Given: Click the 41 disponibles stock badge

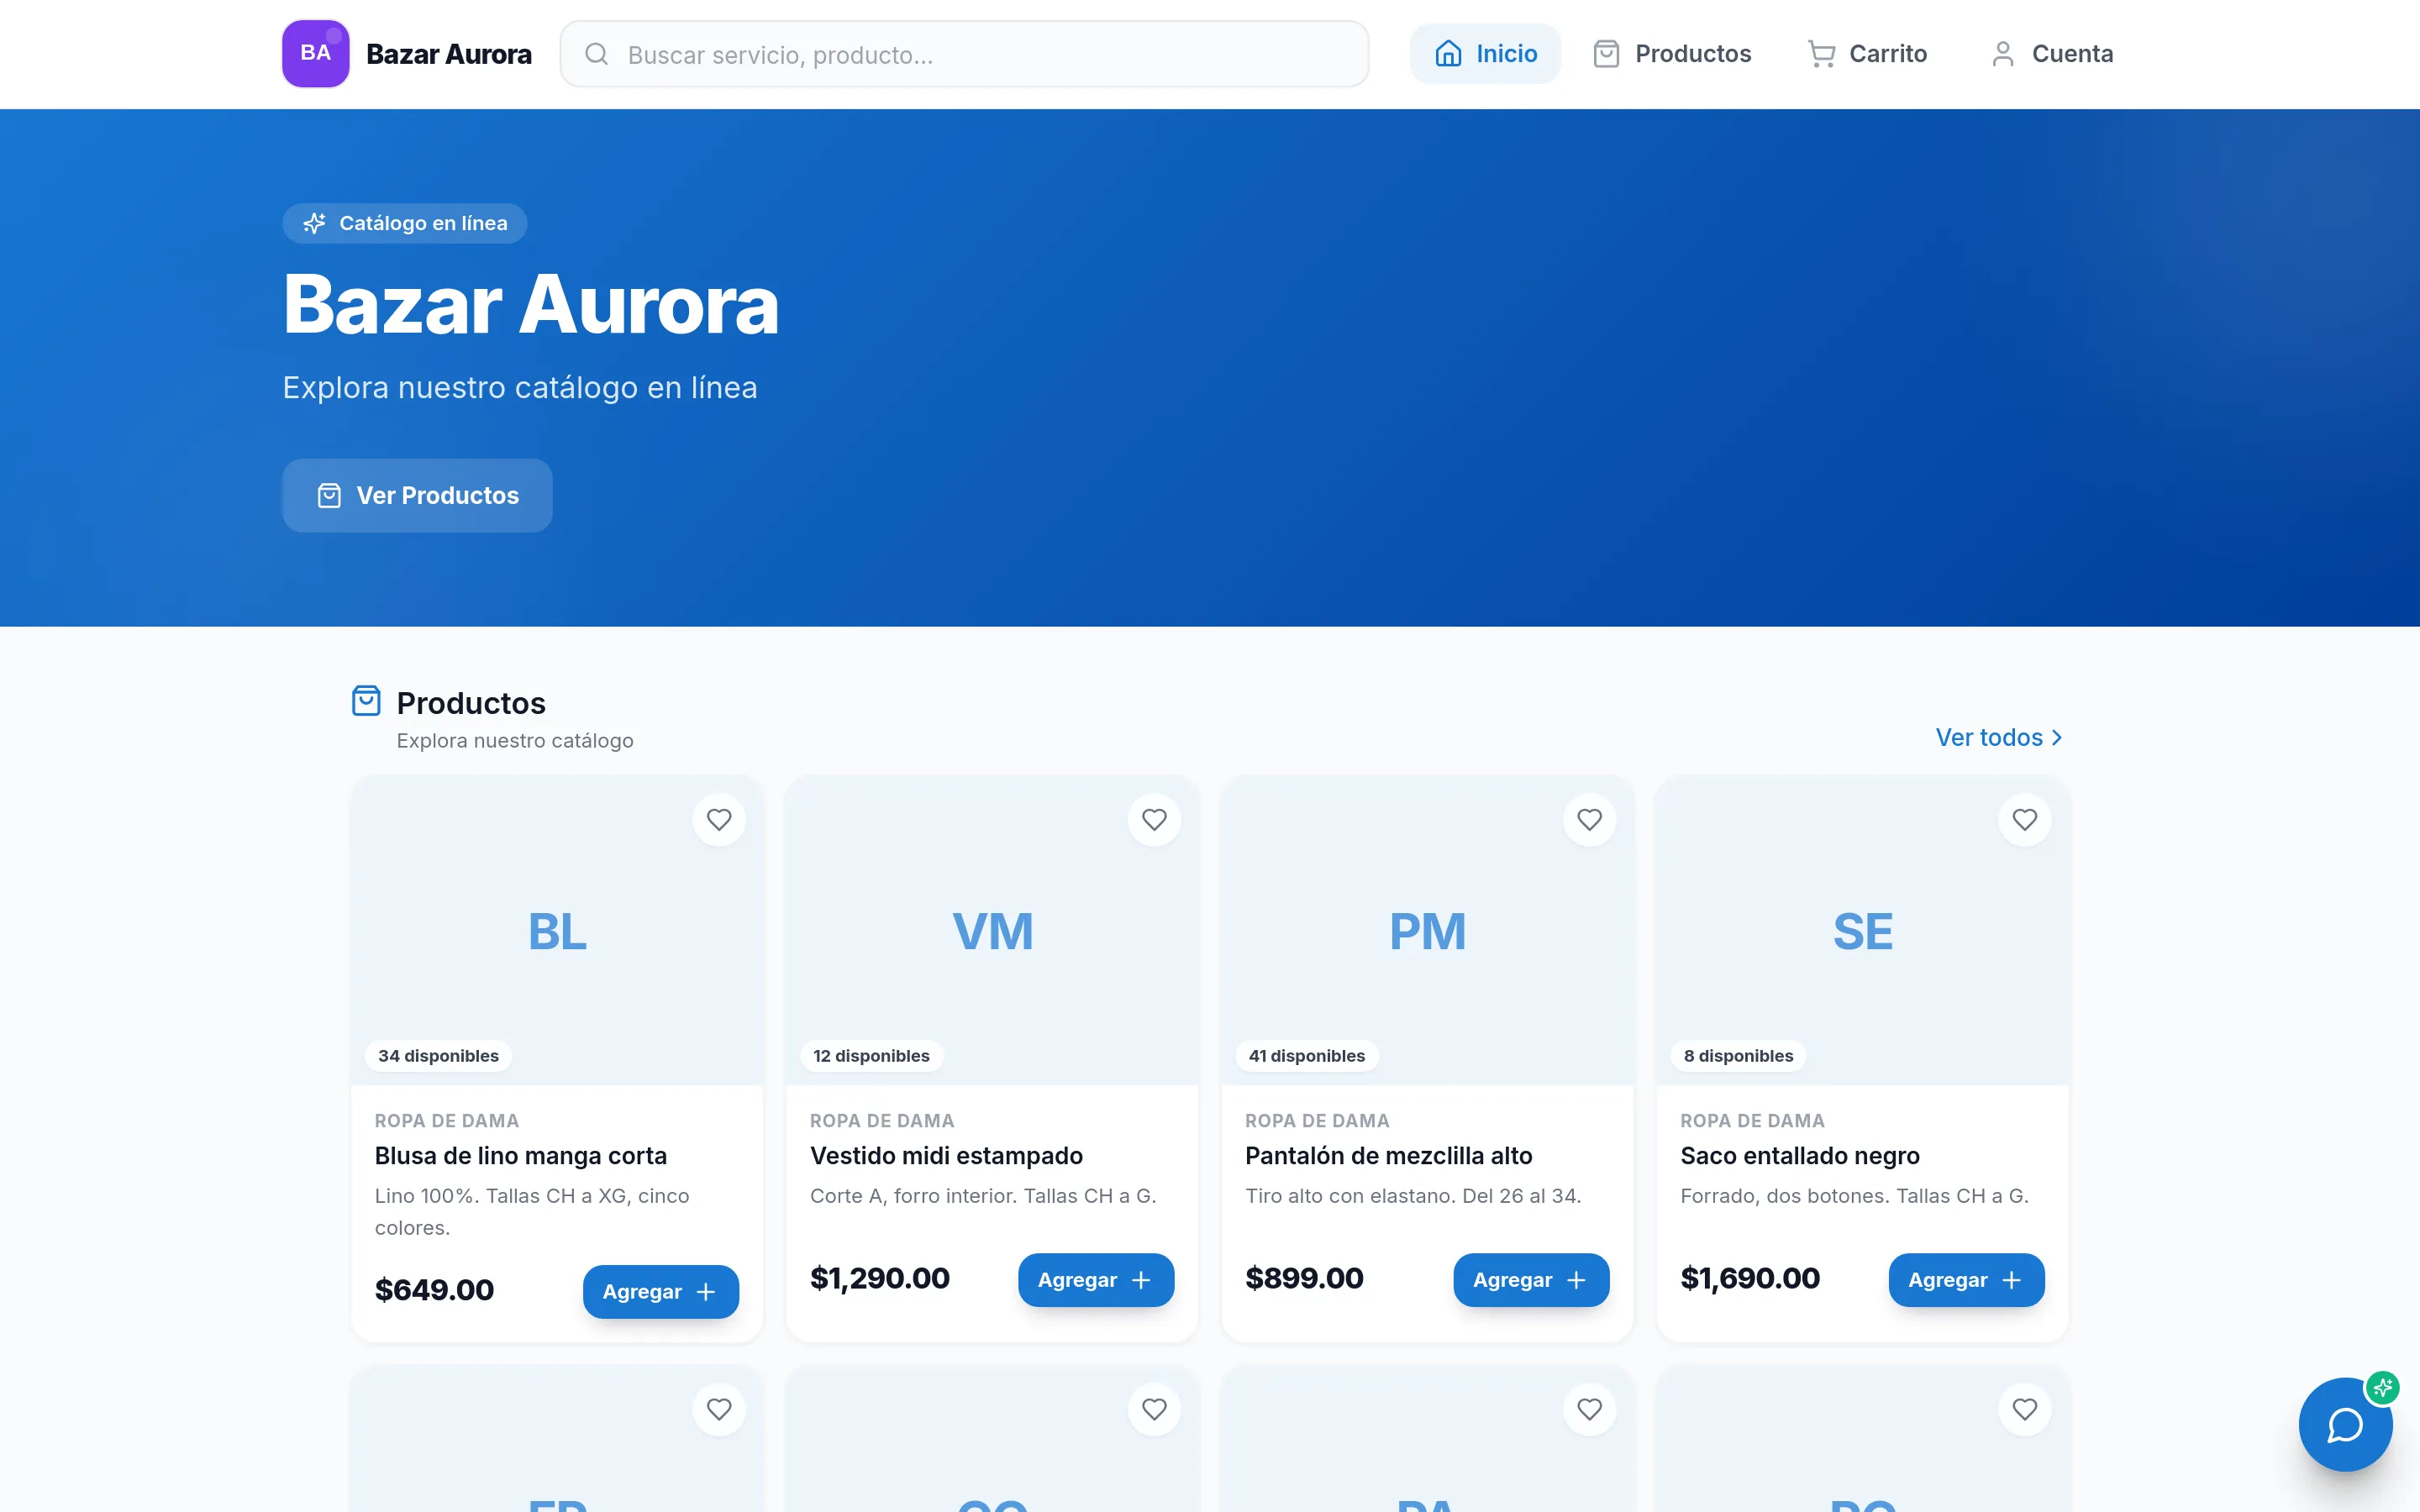Looking at the screenshot, I should (1306, 1056).
